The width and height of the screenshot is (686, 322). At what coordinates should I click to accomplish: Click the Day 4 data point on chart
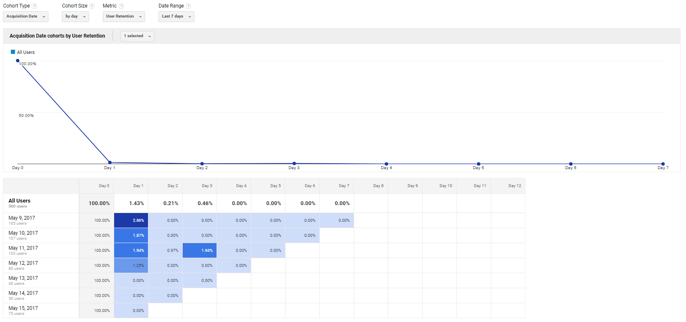(386, 164)
